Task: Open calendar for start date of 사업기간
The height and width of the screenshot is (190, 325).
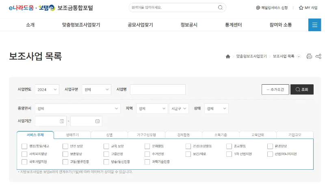Action: 62,121
